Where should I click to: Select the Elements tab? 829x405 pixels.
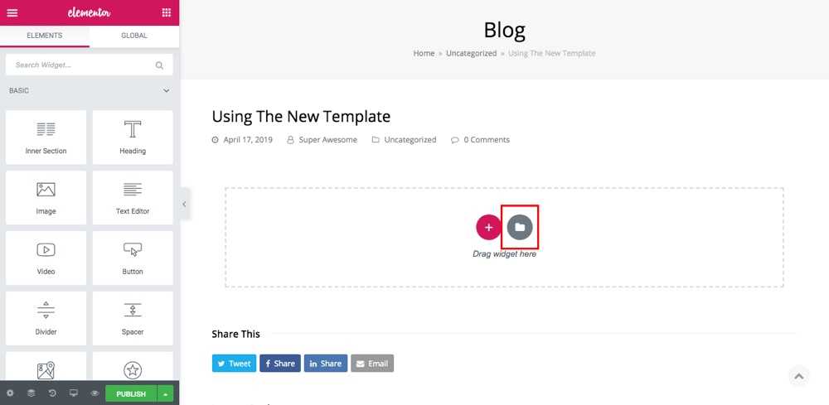coord(45,36)
